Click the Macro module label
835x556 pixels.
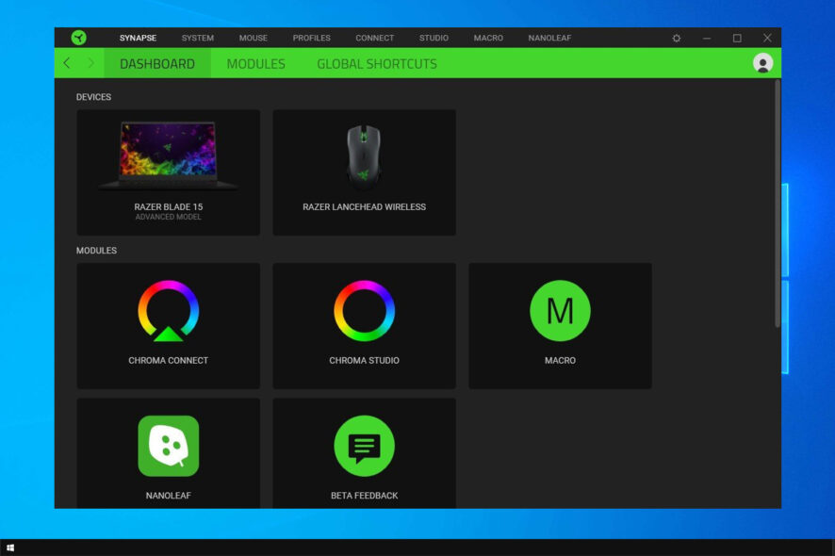[x=560, y=361]
